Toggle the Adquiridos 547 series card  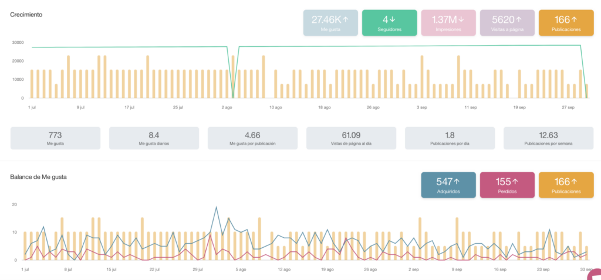pos(448,185)
